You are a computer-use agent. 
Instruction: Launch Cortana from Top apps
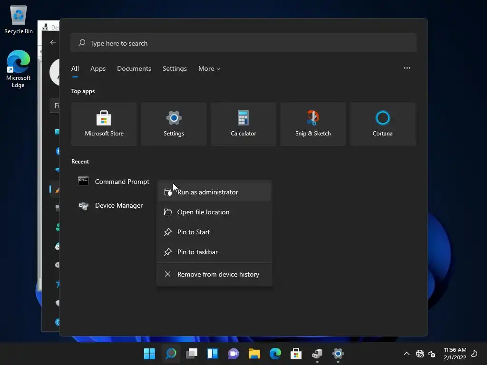coord(382,124)
